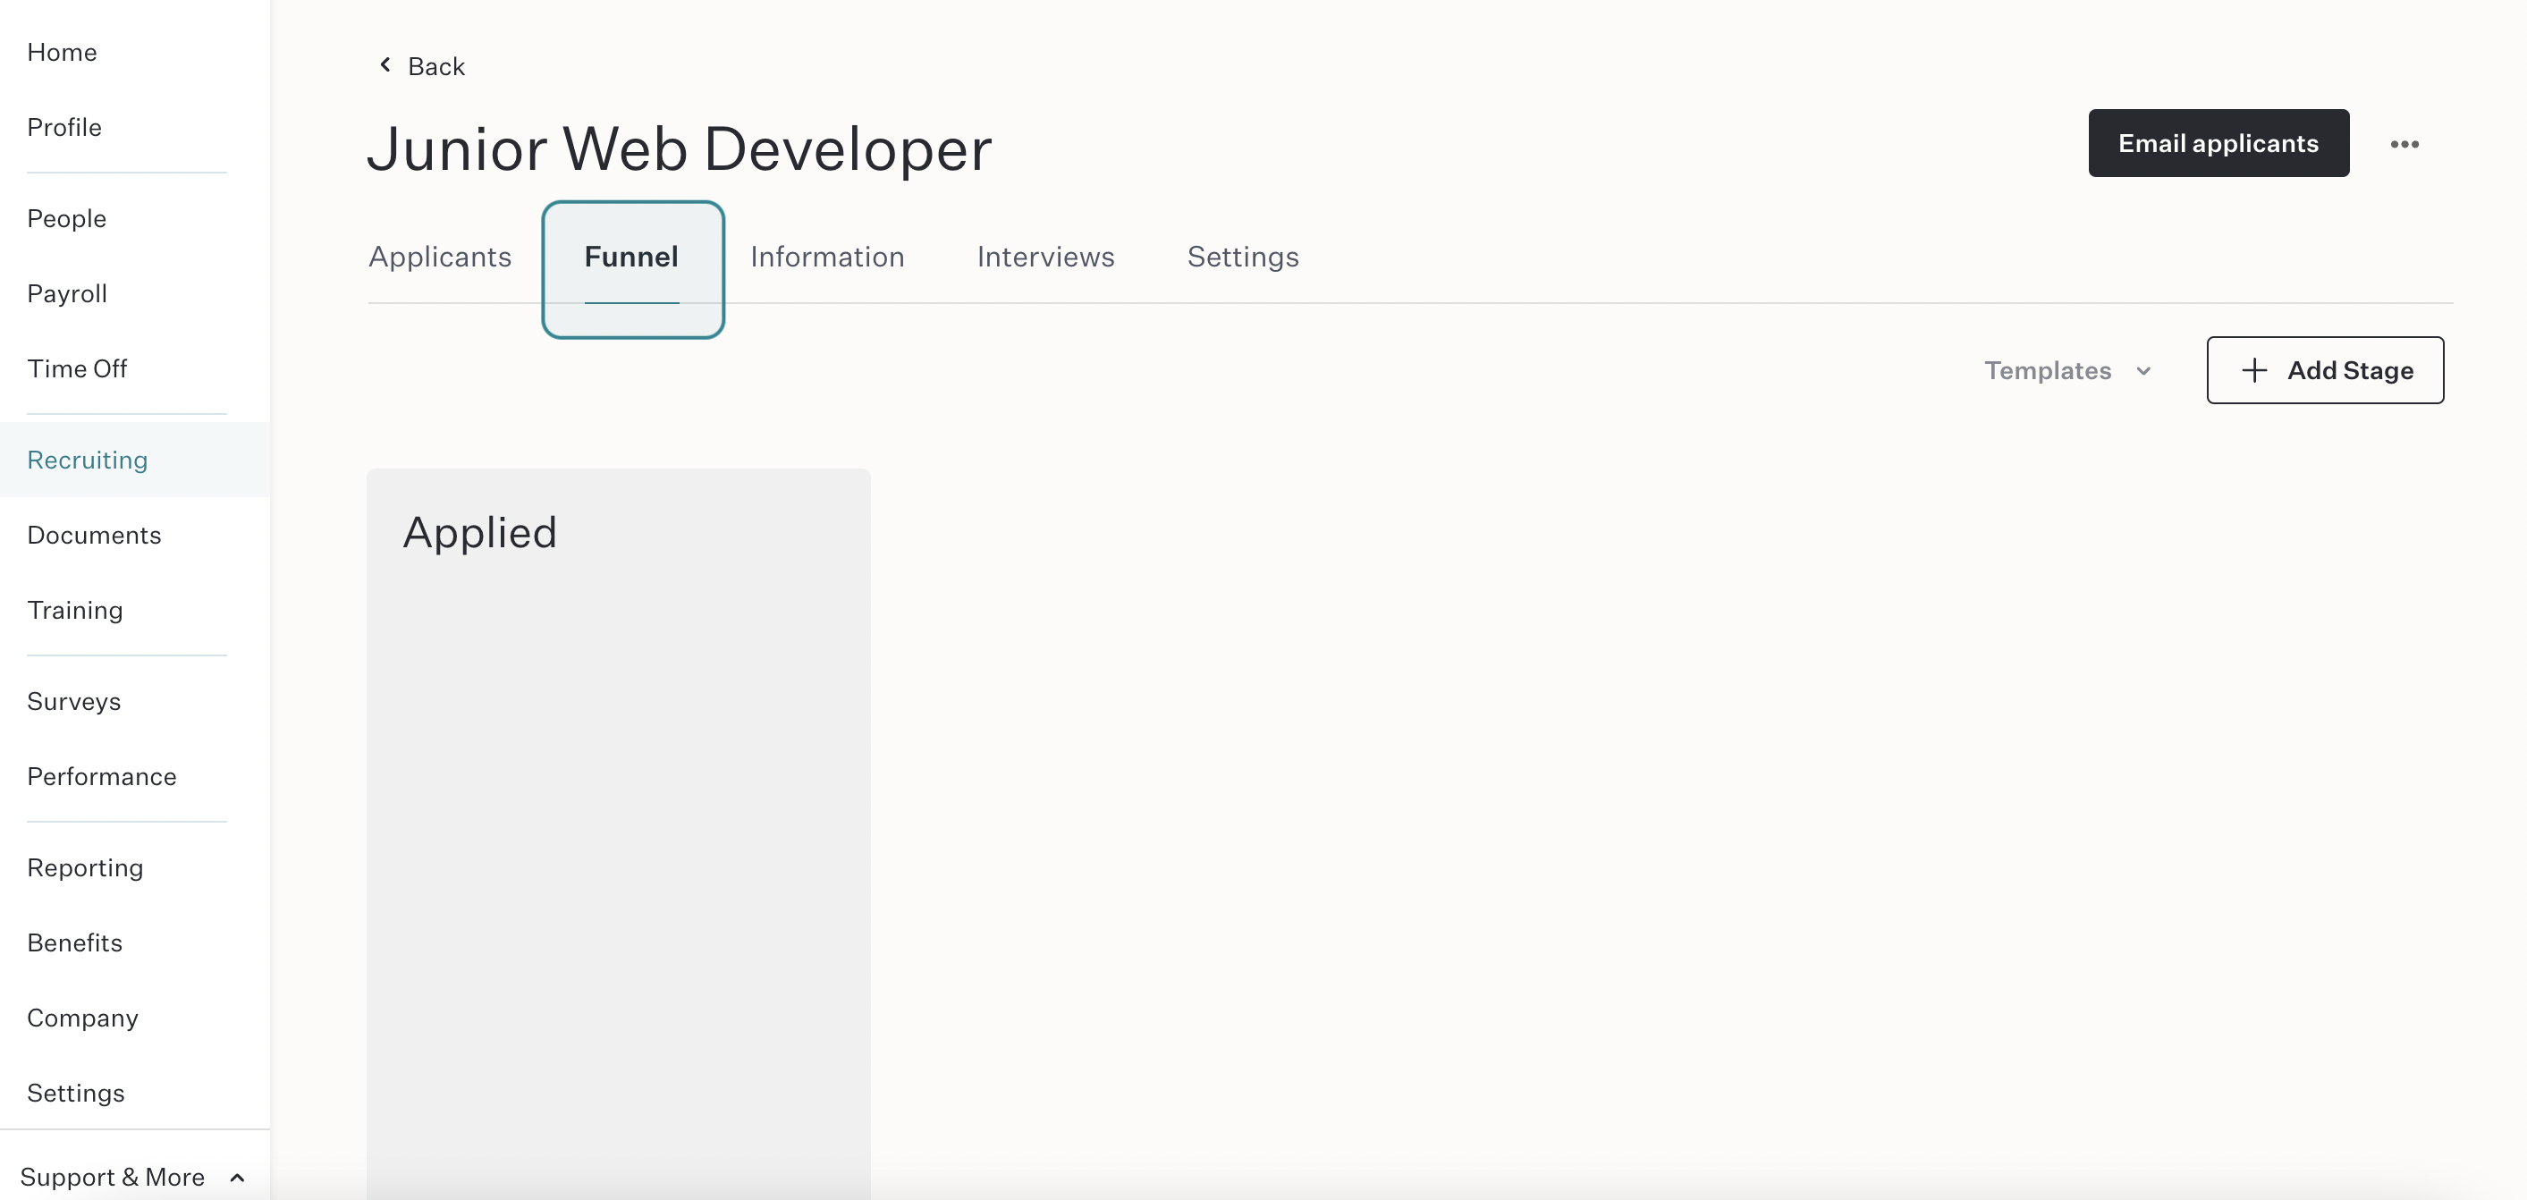This screenshot has height=1200, width=2527.
Task: Open the job Settings tab
Action: pos(1243,257)
